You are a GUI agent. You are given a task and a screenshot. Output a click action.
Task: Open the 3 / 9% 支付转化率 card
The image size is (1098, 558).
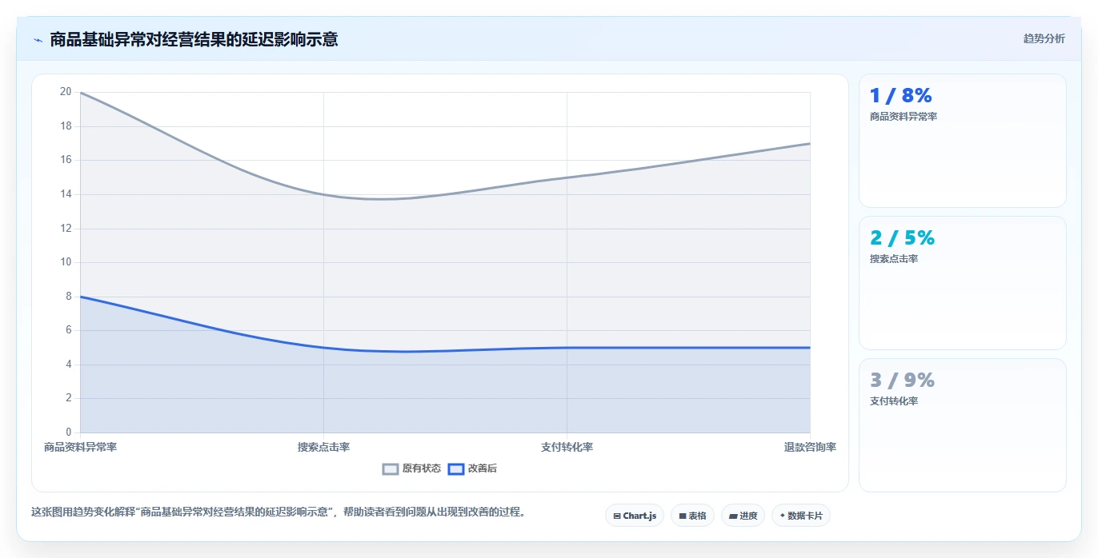[963, 425]
